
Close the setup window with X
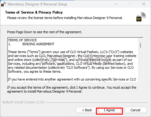pos(144,4)
